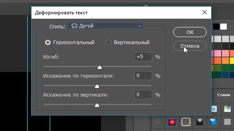Click the Изгиб: label text

click(51, 57)
